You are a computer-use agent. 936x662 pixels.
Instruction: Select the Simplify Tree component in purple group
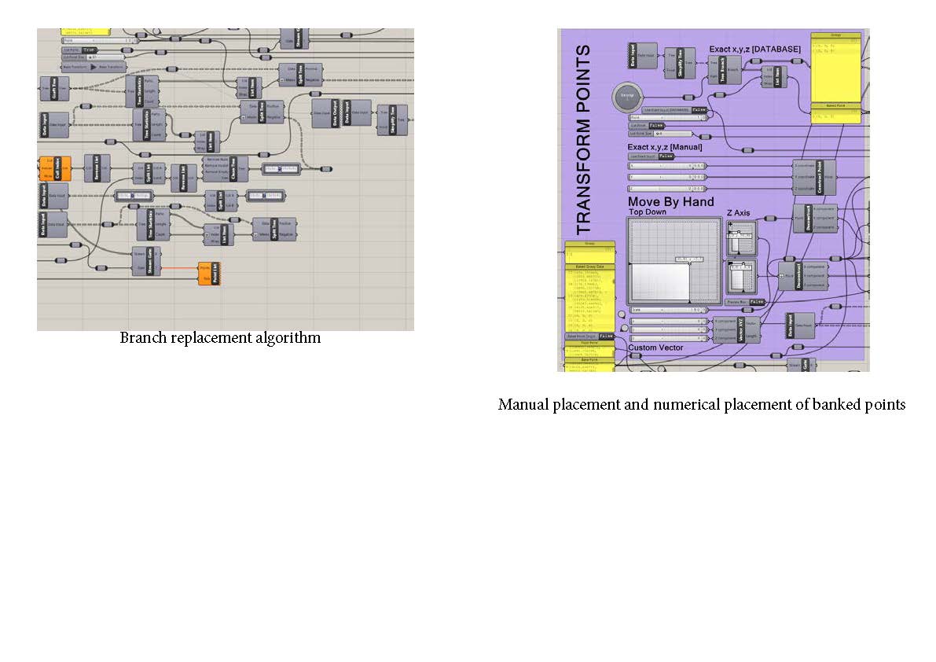click(680, 63)
